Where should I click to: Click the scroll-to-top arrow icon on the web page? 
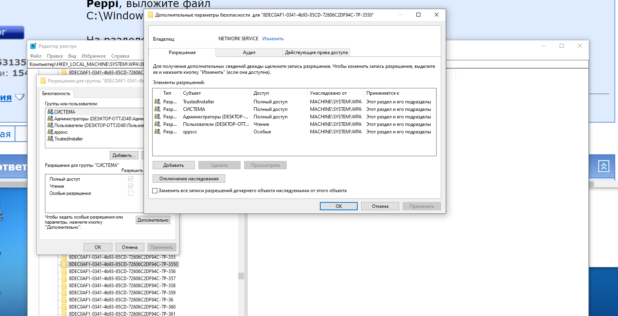click(604, 166)
